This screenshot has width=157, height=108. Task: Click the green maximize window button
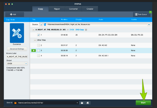click(x=12, y=4)
